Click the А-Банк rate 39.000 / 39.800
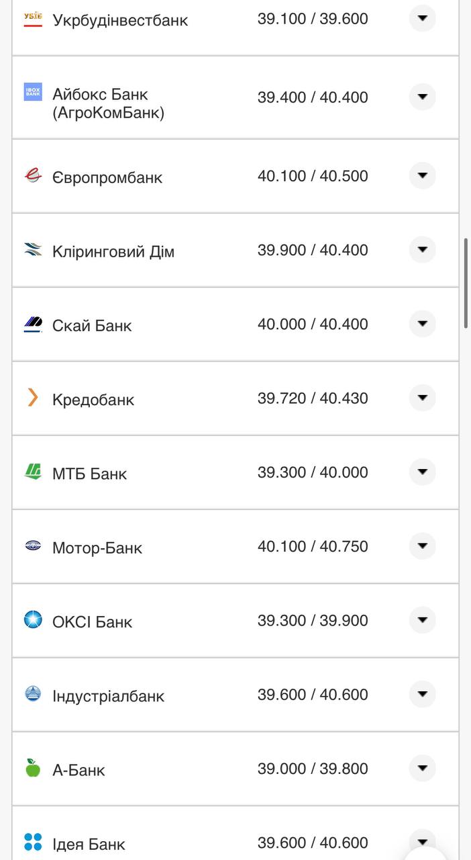The height and width of the screenshot is (860, 471). pos(313,769)
